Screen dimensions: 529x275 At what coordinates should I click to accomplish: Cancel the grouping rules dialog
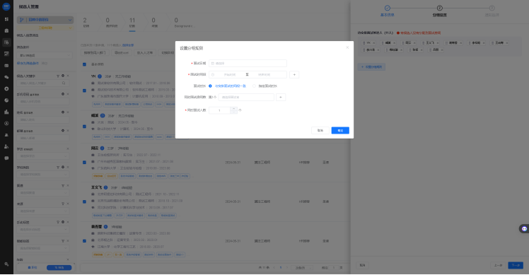click(x=320, y=131)
